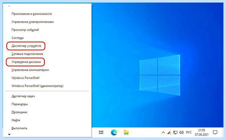Launch Проводник from the menu
This screenshot has height=140, width=226.
(19, 112)
